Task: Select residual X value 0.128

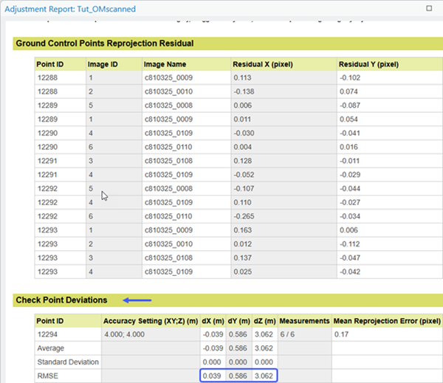Action: click(x=243, y=161)
